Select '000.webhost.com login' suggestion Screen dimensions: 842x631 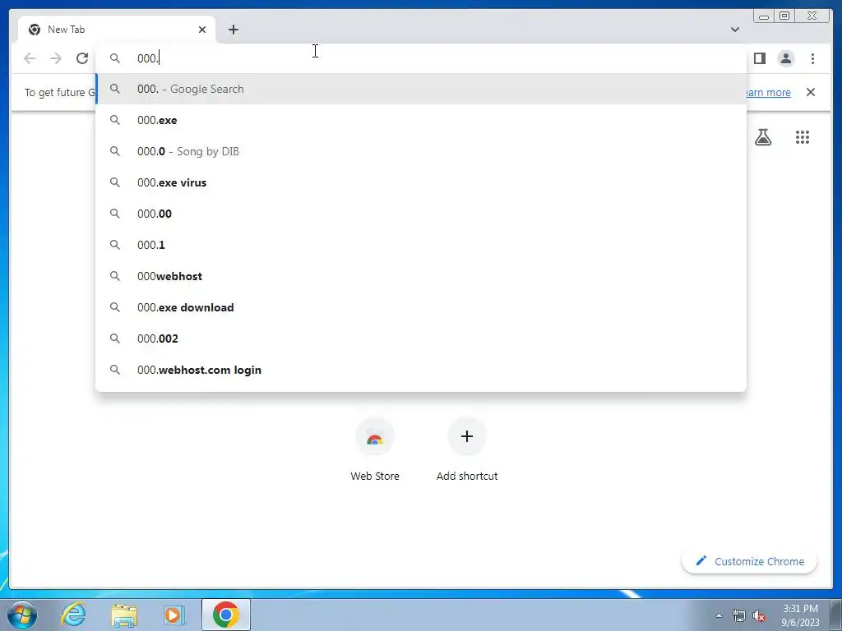[421, 370]
